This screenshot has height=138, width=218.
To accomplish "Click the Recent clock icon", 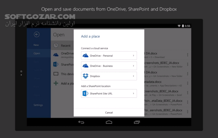I will click(x=56, y=45).
